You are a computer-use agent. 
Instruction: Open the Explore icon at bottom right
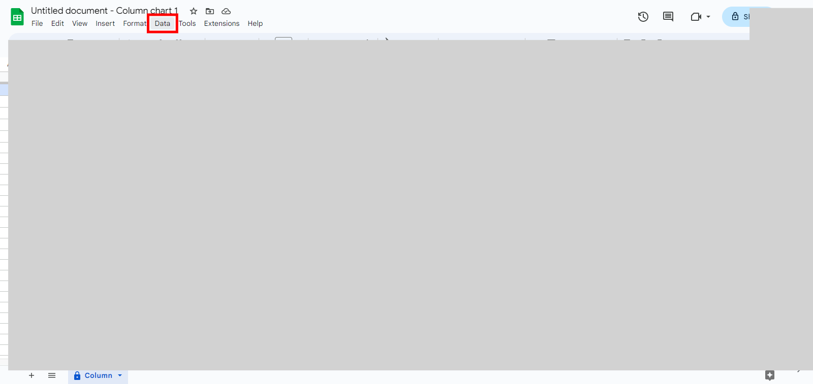click(770, 375)
